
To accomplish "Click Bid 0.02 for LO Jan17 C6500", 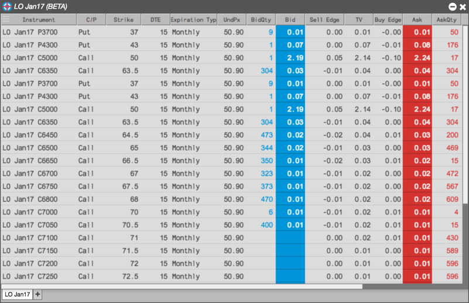I will pyautogui.click(x=290, y=148).
